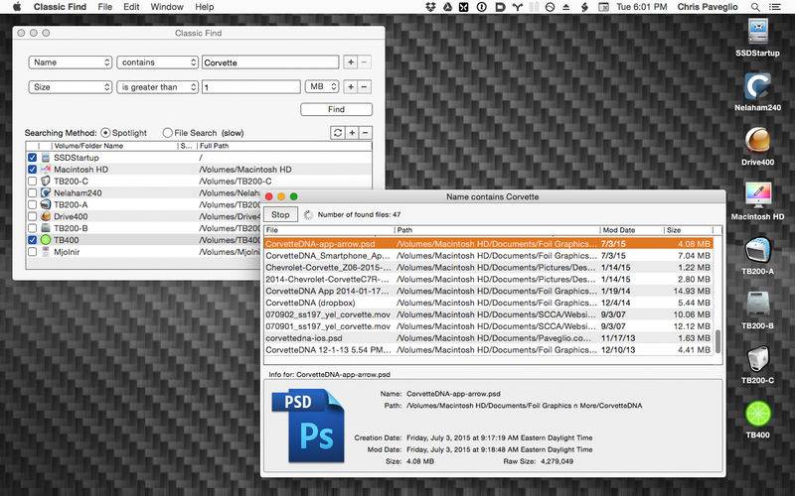Select the File Search (slow) method
This screenshot has width=795, height=496.
167,133
